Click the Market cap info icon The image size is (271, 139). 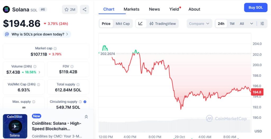click(55, 49)
